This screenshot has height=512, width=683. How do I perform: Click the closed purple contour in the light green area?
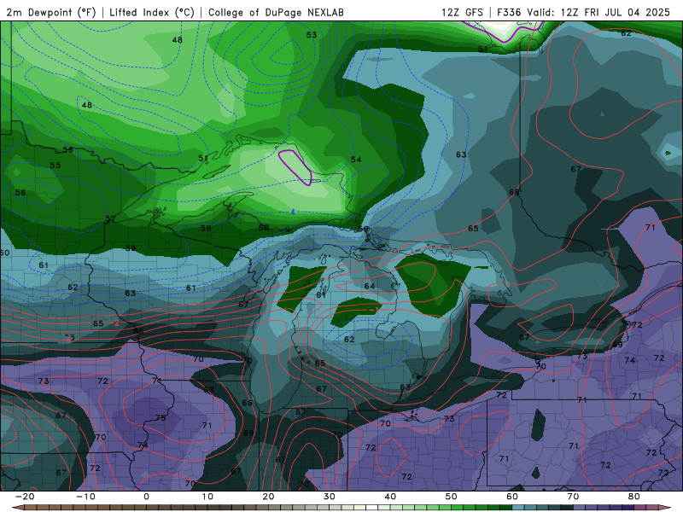pyautogui.click(x=295, y=167)
